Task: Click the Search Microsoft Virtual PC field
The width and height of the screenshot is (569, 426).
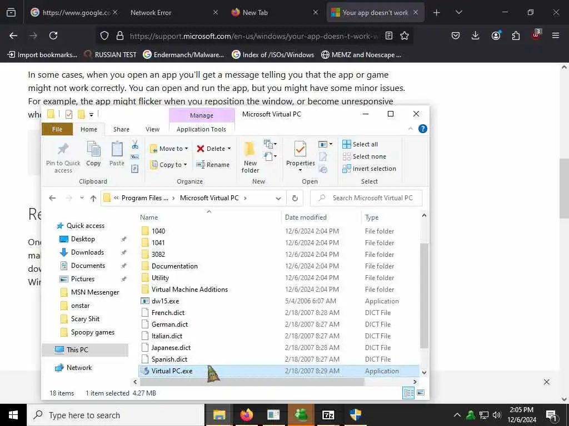Action: [x=366, y=198]
